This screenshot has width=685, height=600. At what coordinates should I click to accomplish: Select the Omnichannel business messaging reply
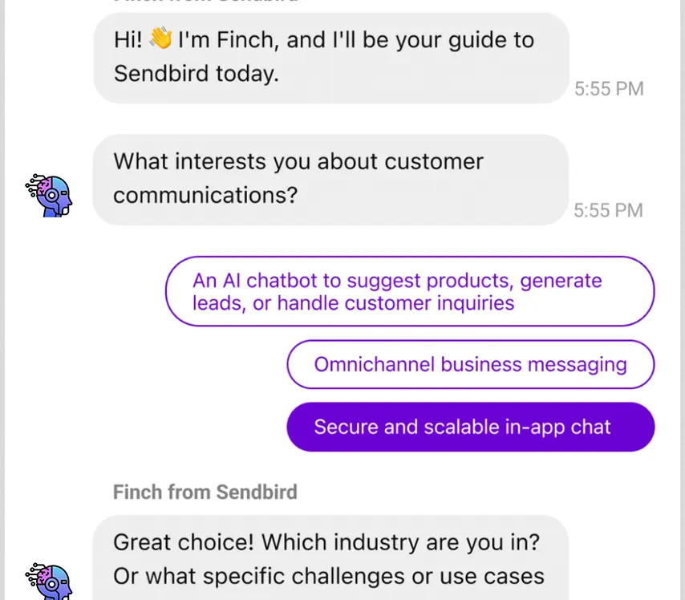tap(470, 364)
